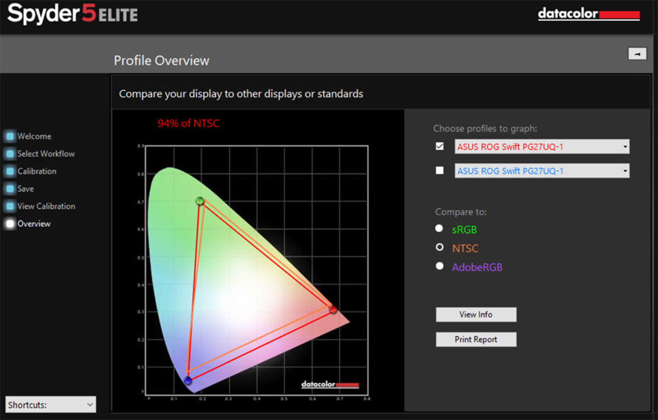The width and height of the screenshot is (658, 420).
Task: Open the Shortcuts dropdown menu
Action: pyautogui.click(x=51, y=404)
